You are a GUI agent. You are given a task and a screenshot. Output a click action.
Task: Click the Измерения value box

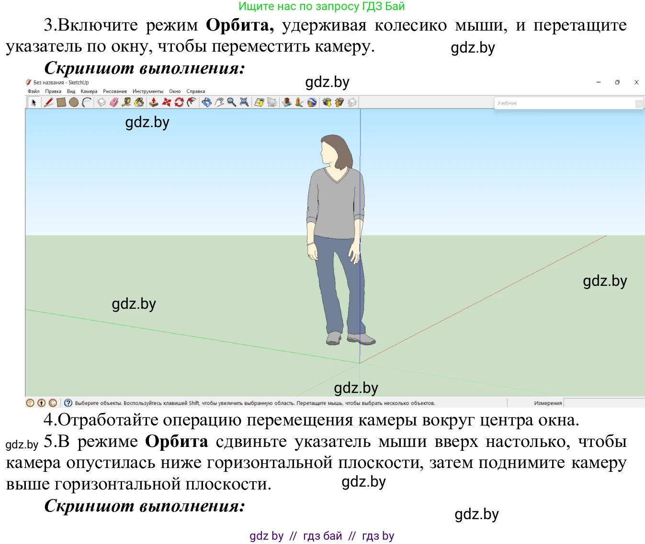pos(604,403)
